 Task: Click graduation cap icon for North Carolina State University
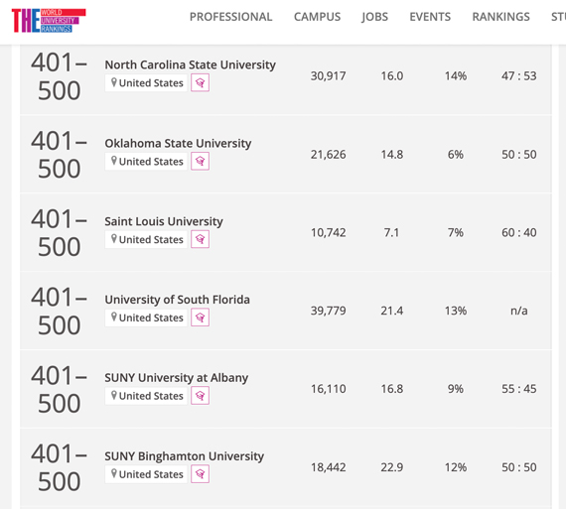pos(200,83)
